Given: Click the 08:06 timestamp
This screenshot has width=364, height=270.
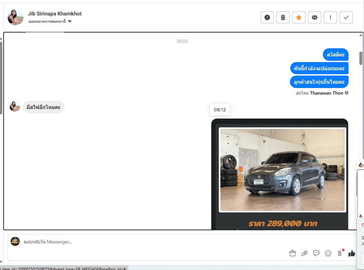Looking at the screenshot, I should tap(182, 41).
